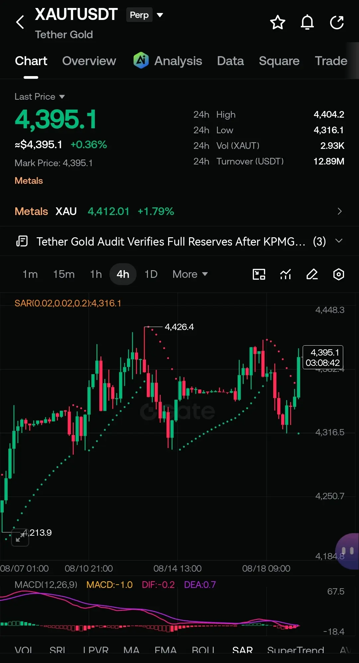
Task: Switch to the Square tab
Action: coord(279,61)
